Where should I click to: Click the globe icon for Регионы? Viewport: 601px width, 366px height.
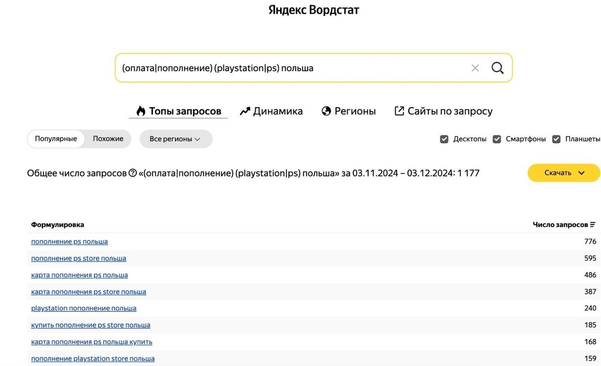(327, 111)
